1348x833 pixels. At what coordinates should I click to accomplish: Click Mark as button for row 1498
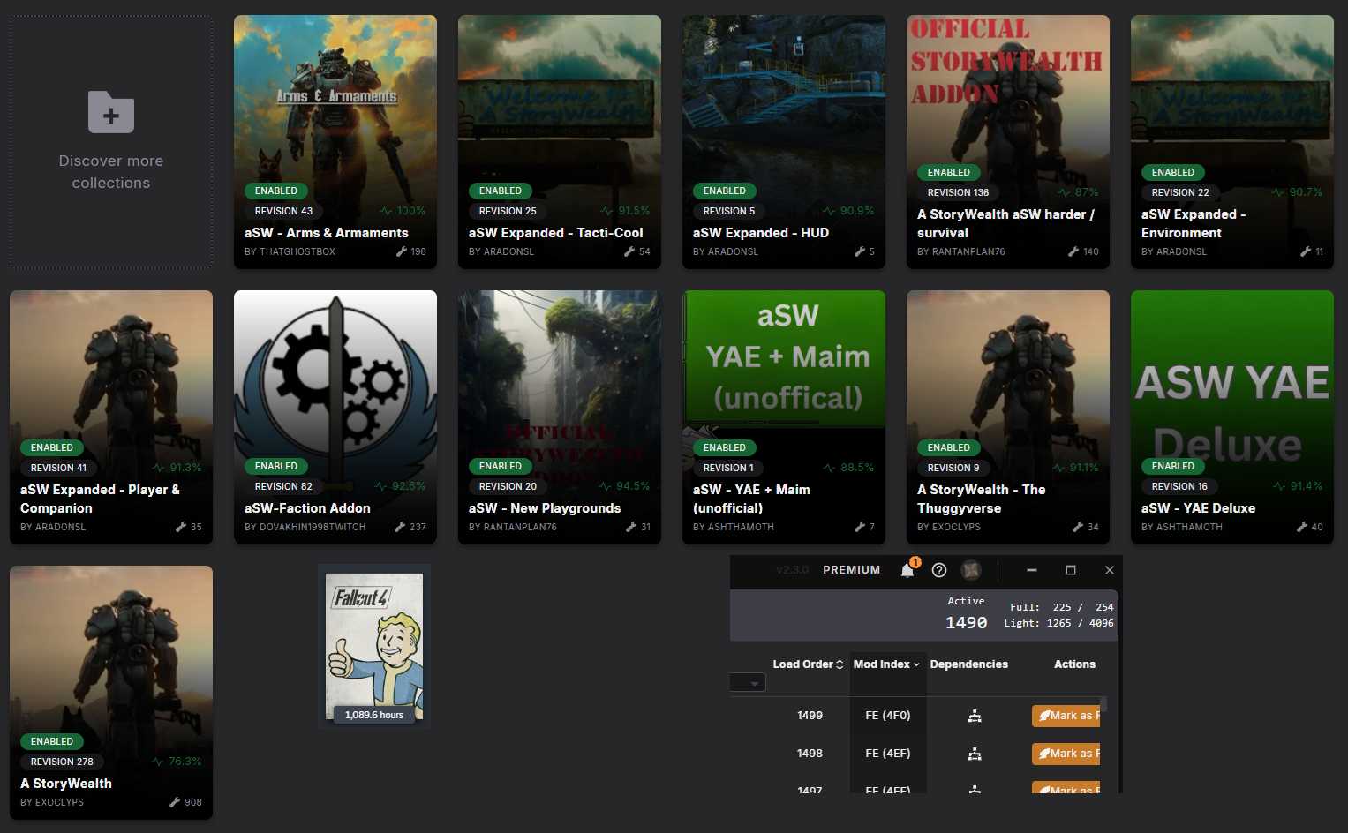[1066, 754]
